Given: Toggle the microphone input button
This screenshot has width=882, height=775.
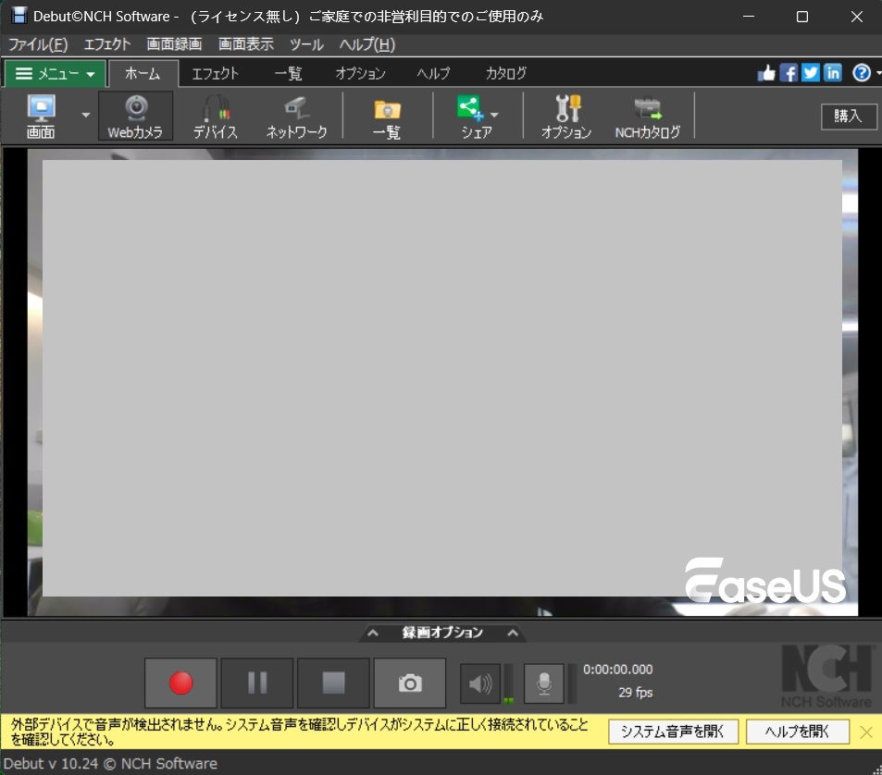Looking at the screenshot, I should (x=544, y=683).
